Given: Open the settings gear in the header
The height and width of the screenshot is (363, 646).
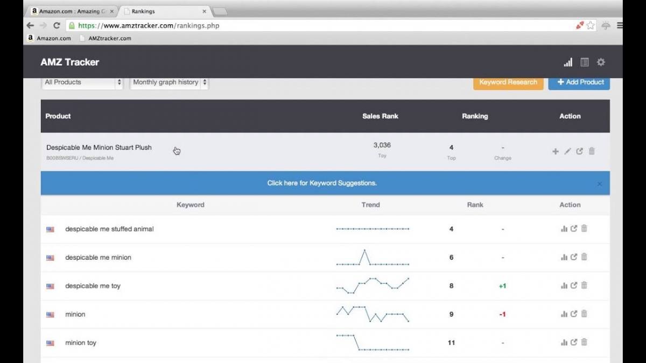Looking at the screenshot, I should tap(600, 62).
